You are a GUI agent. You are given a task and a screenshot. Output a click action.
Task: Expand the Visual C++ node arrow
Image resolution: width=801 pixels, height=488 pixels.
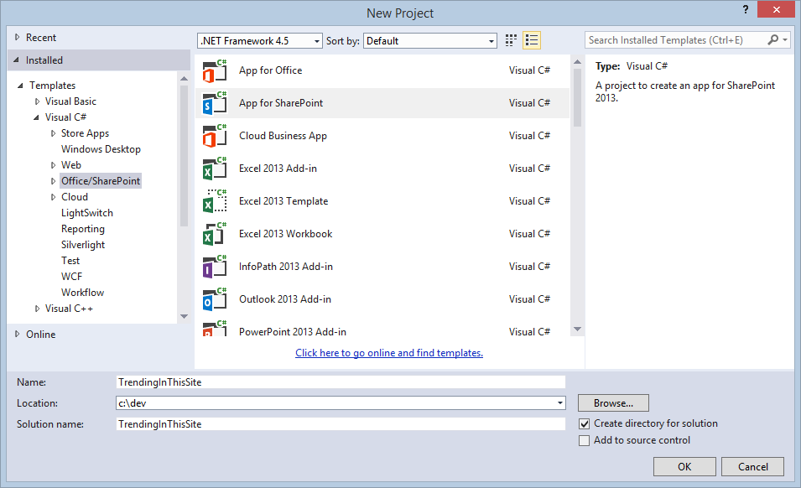click(37, 309)
